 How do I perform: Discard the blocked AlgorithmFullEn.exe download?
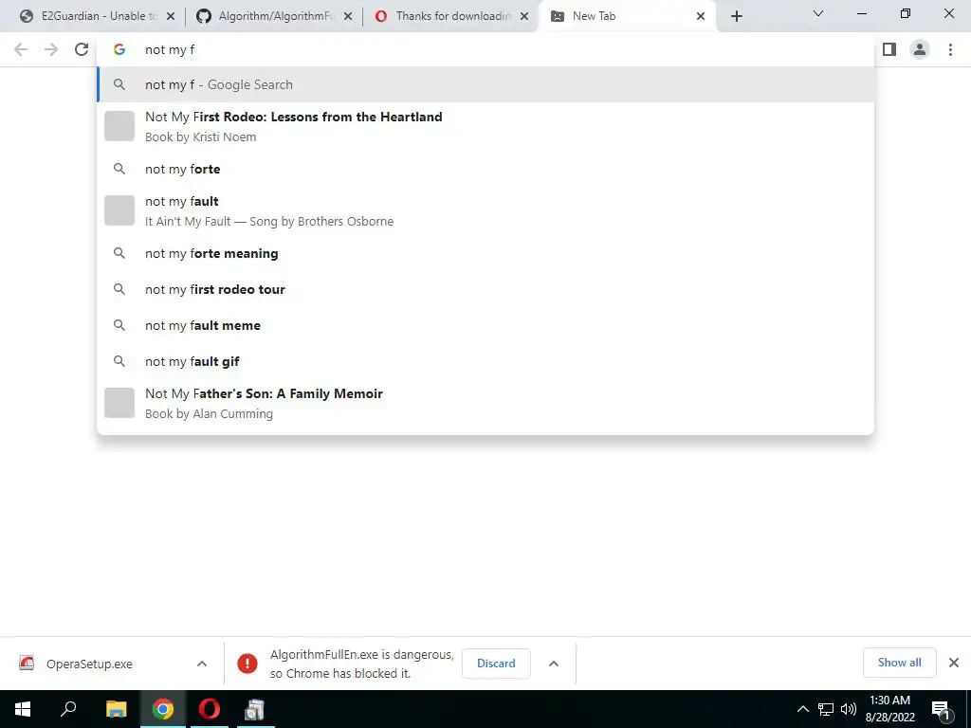(x=496, y=663)
